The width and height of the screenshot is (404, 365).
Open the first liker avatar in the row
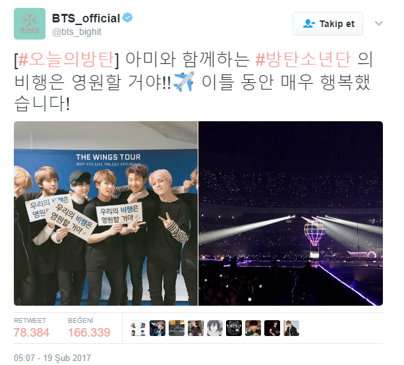coord(138,328)
